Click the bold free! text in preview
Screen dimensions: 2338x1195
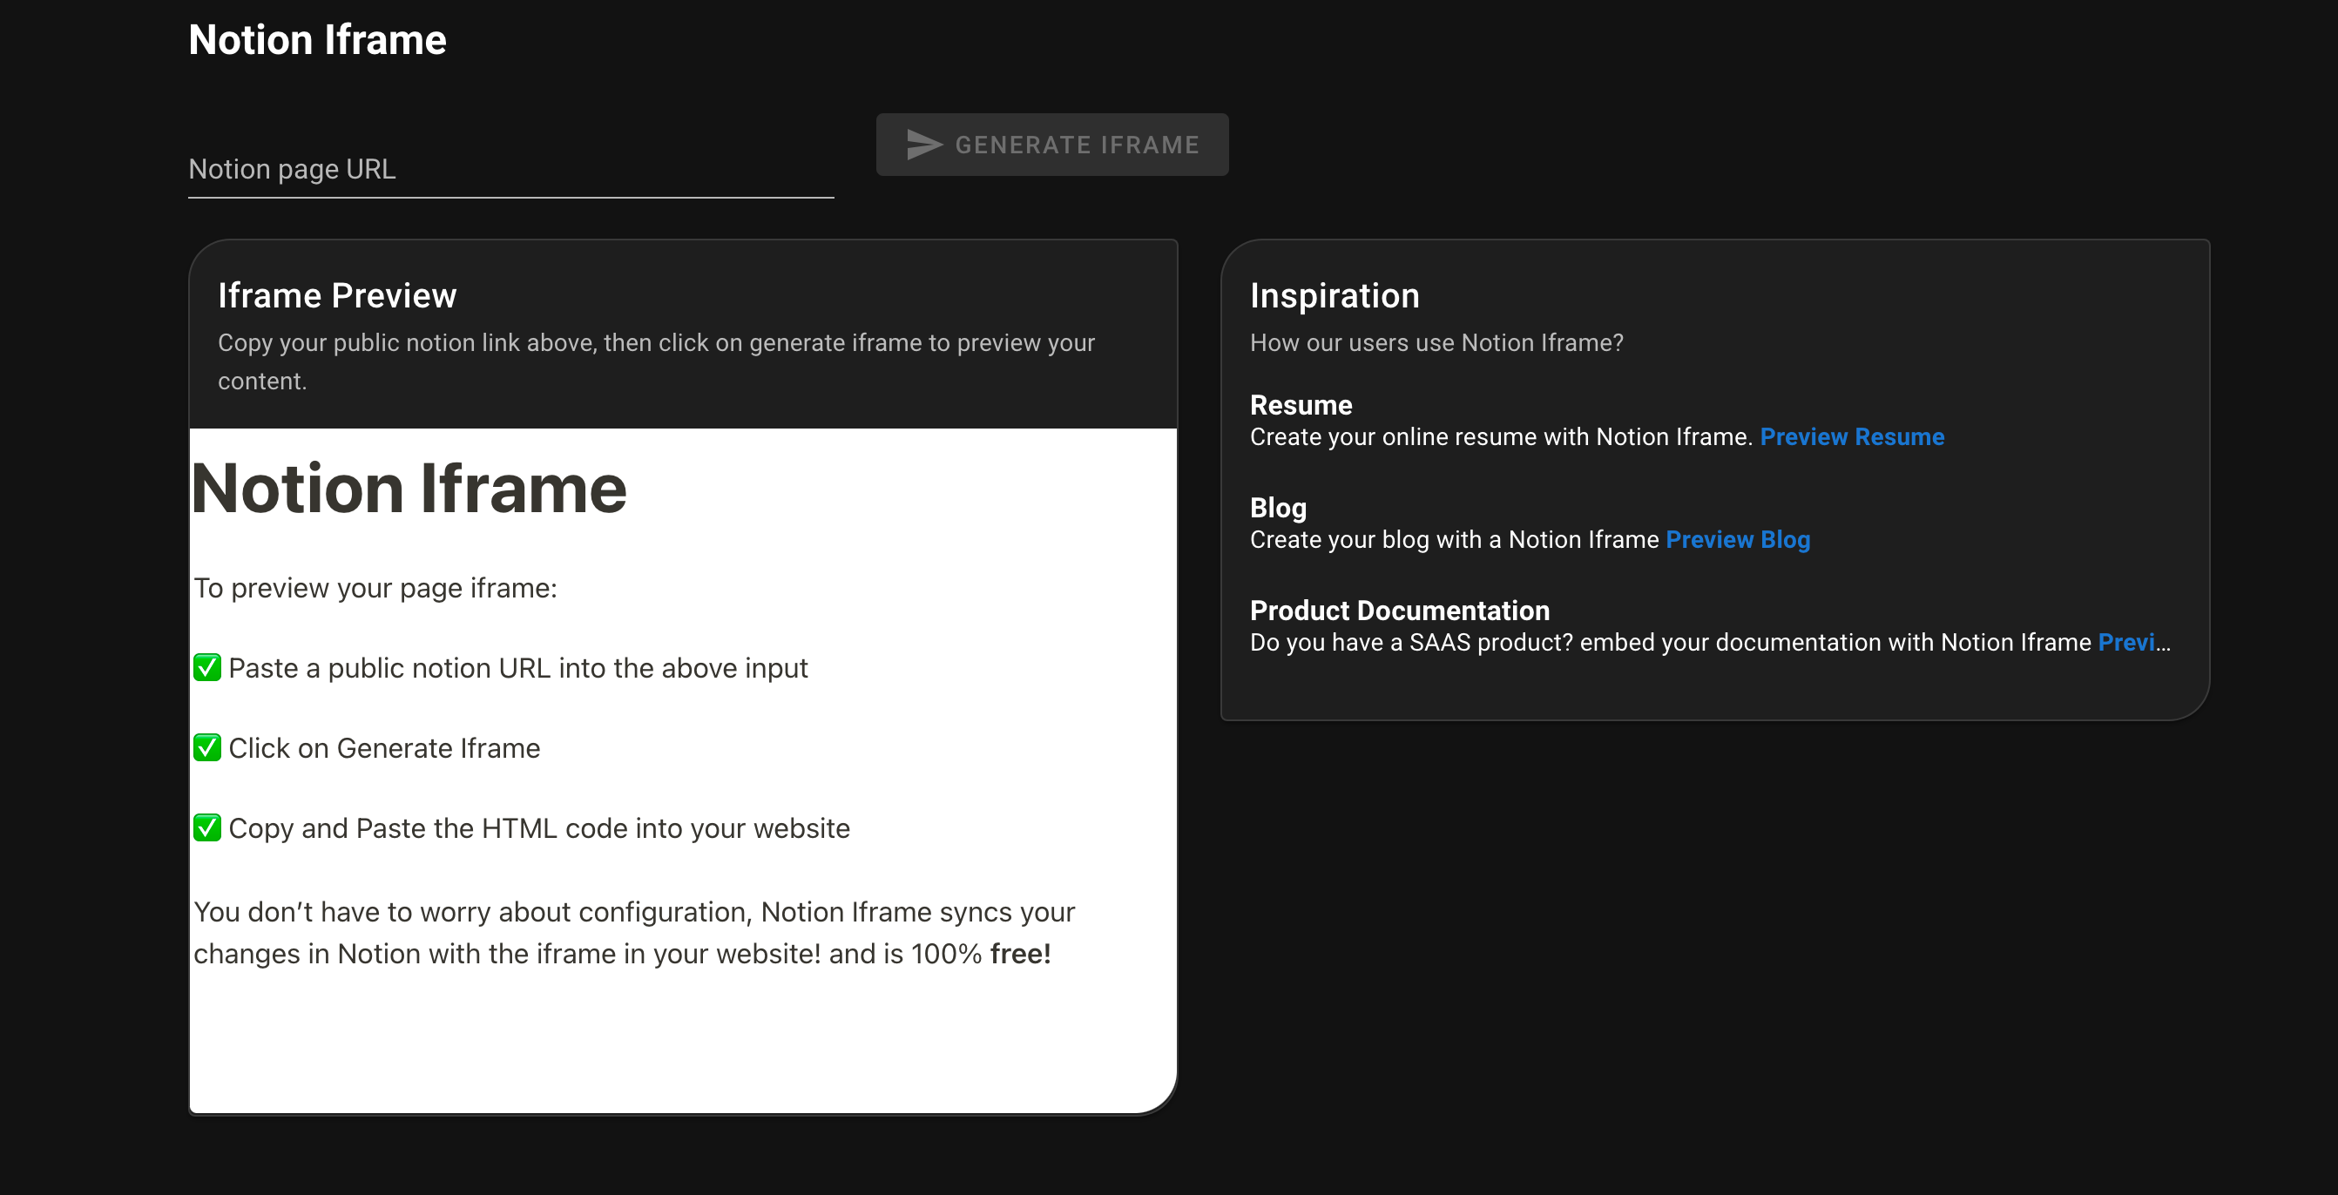coord(1019,954)
